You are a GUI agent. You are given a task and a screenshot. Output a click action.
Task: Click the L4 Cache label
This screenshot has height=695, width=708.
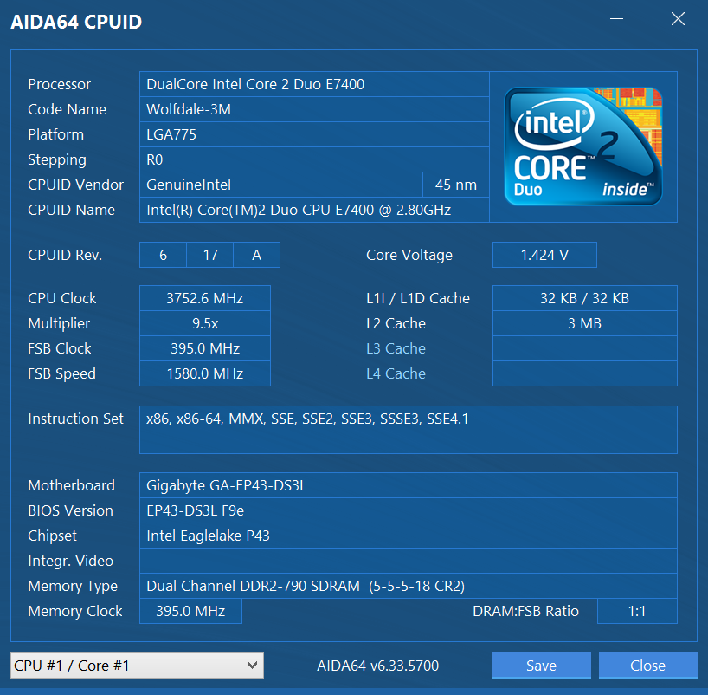[x=396, y=373]
